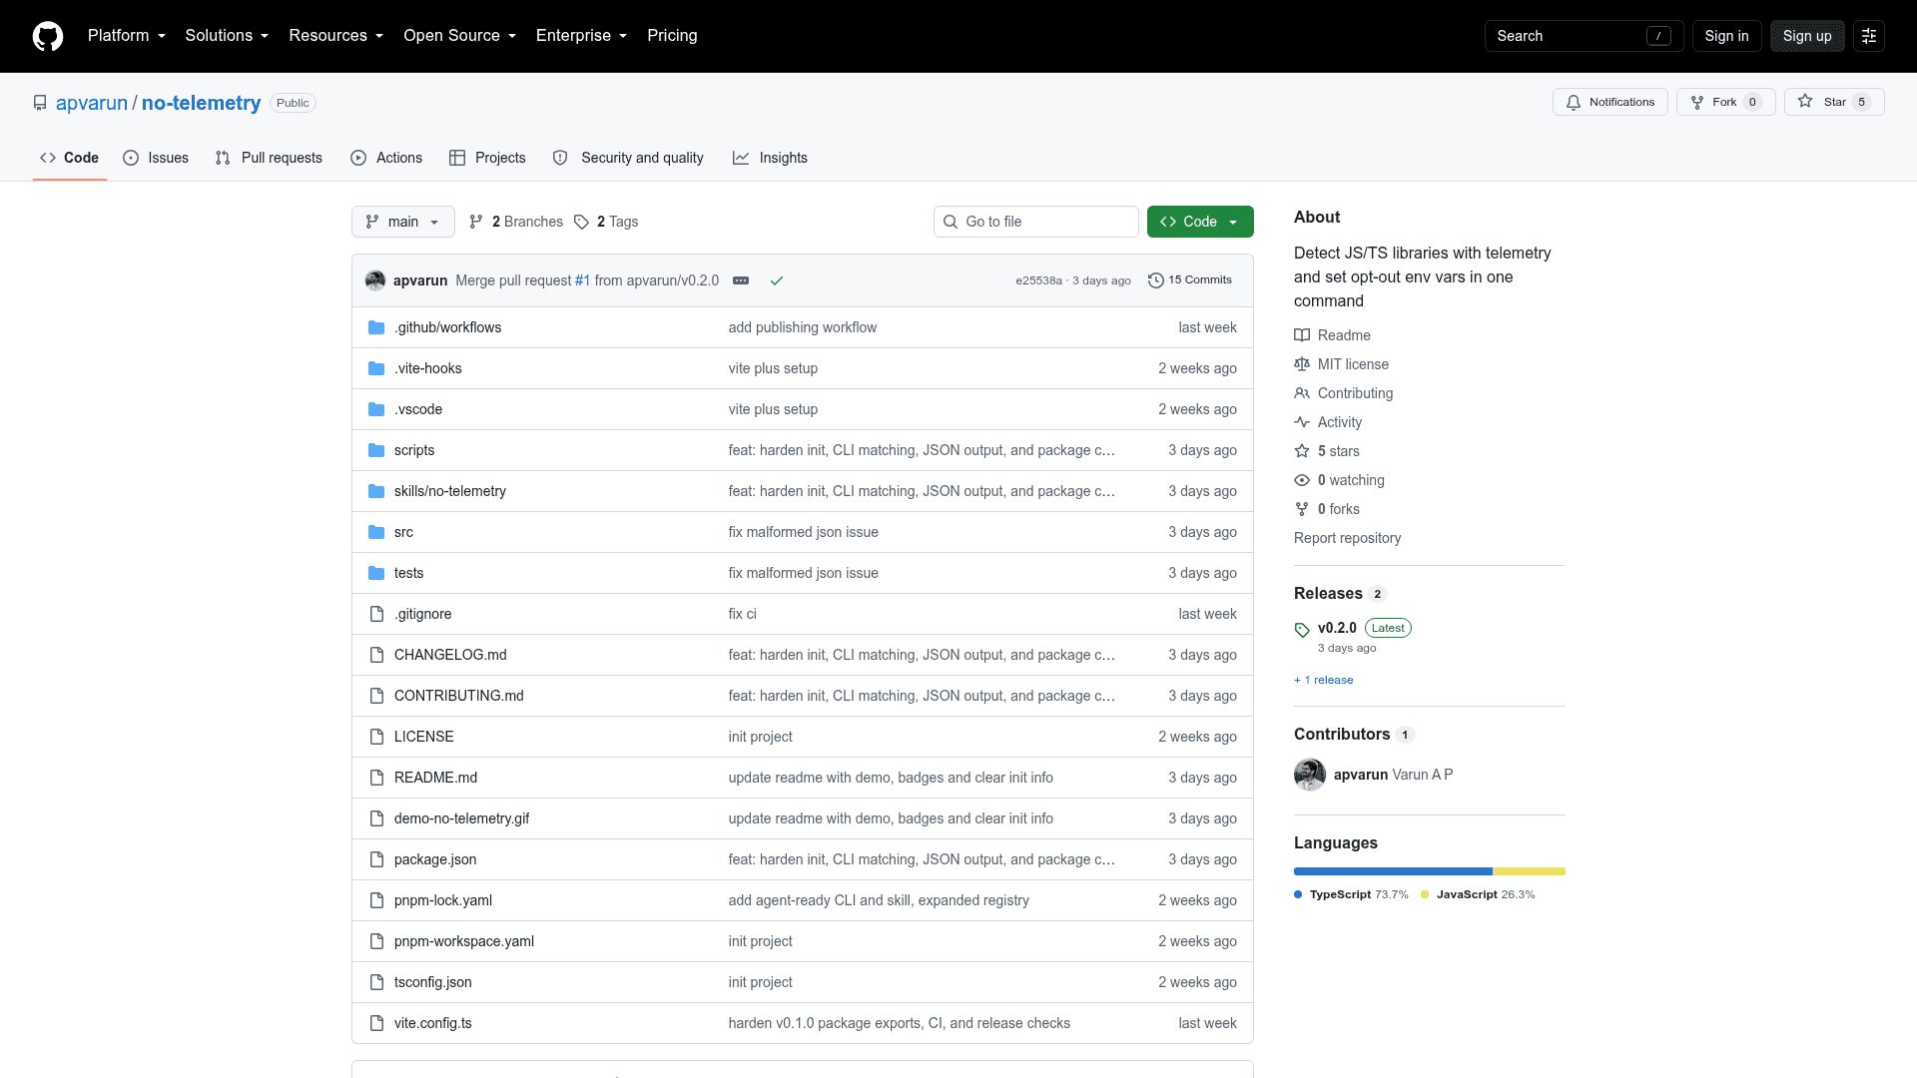
Task: Open the CHANGELOG.md file
Action: 450,655
